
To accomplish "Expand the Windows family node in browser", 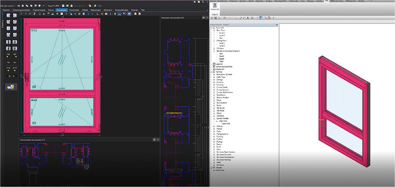I will pos(214,165).
